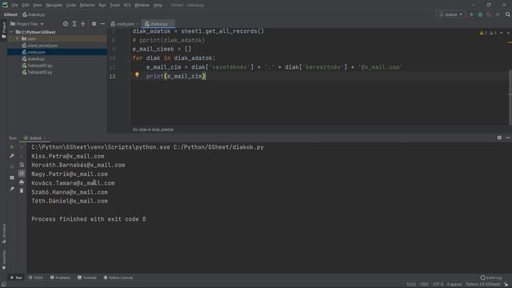Expand the venv folder in project tree
The image size is (512, 288).
tap(18, 38)
